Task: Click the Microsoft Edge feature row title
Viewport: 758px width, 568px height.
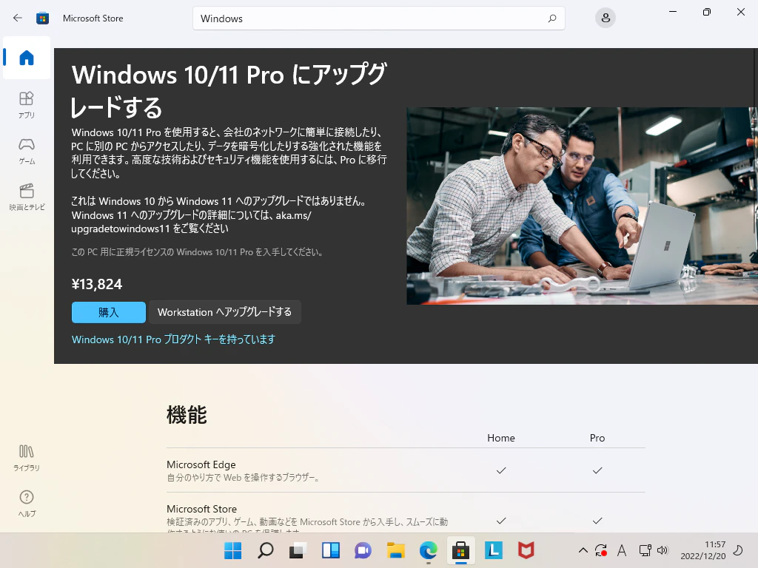Action: (x=201, y=464)
